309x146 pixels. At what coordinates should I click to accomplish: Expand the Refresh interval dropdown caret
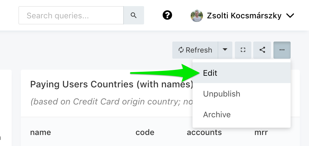225,50
